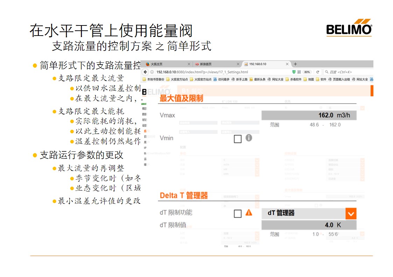
Task: Open the 杀毒软件 bookmark folder
Action: click(293, 80)
